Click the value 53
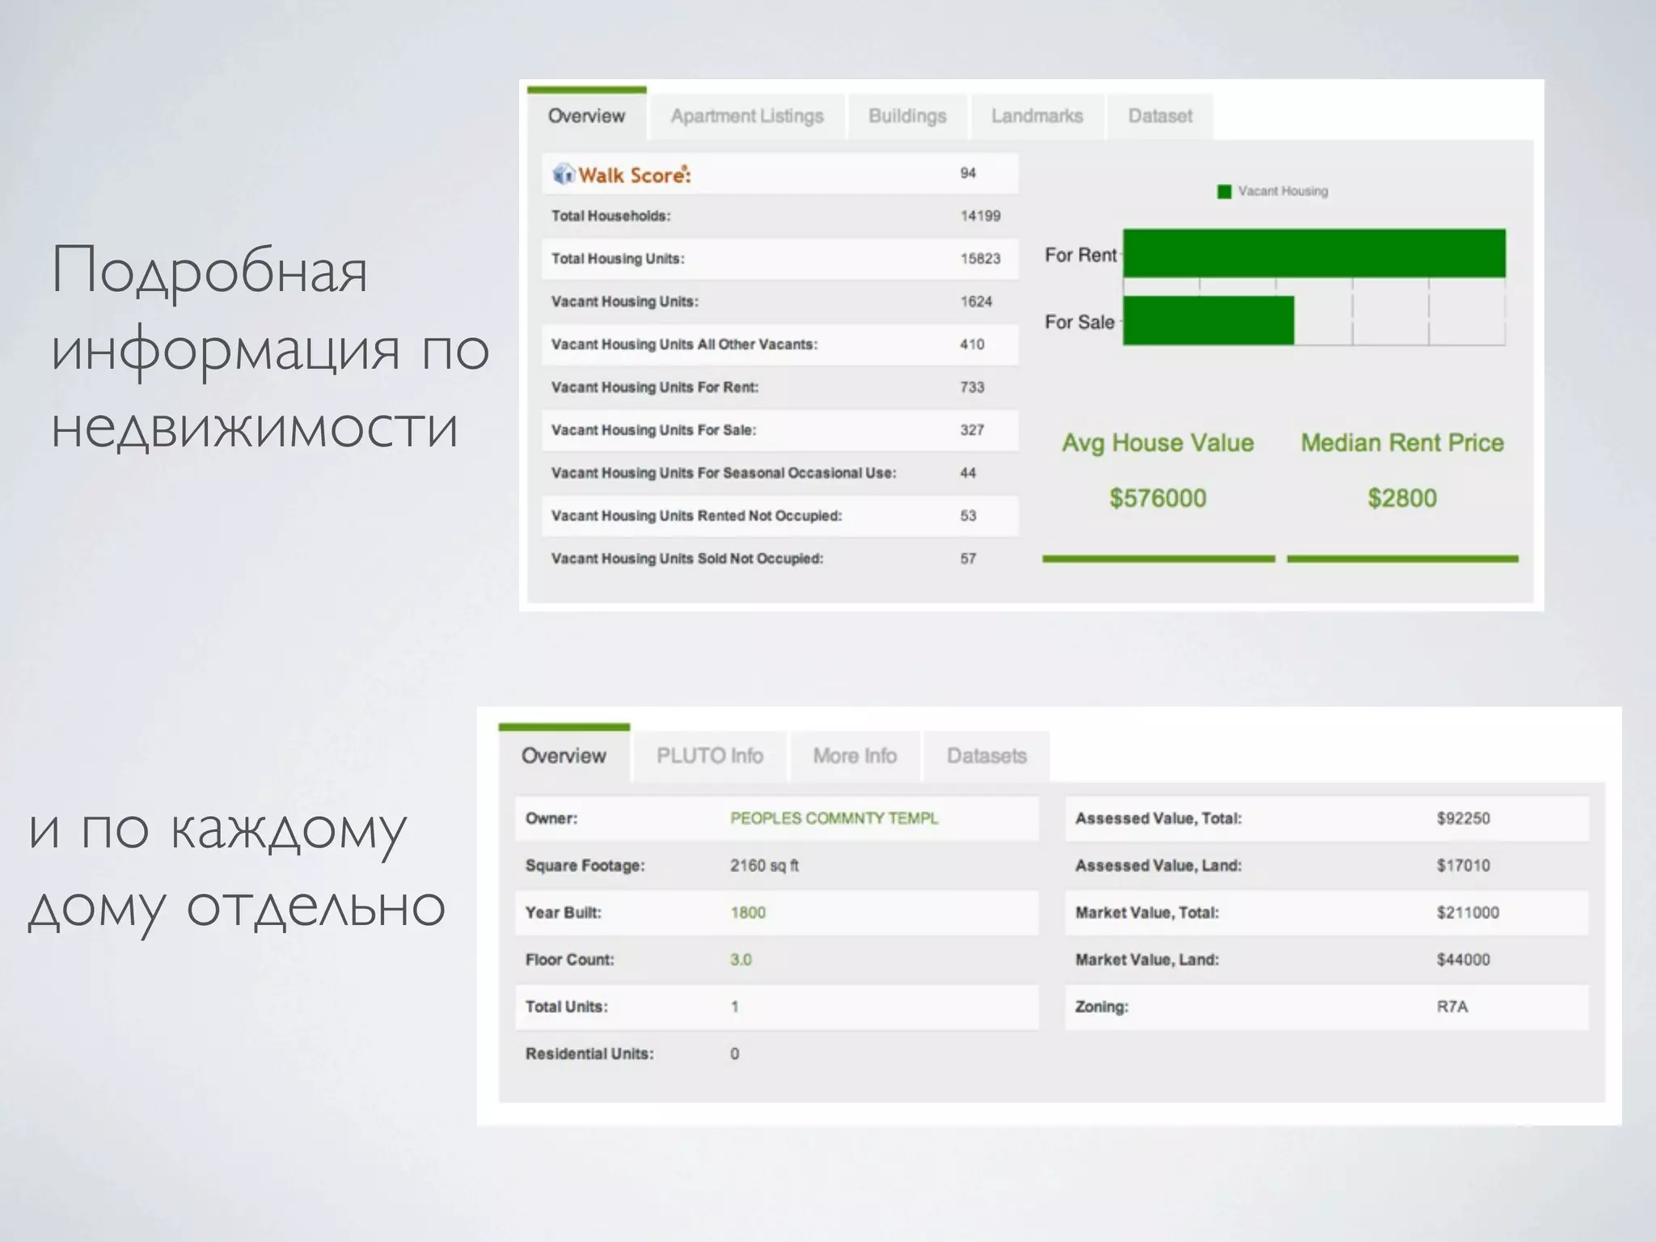Image resolution: width=1656 pixels, height=1242 pixels. [x=968, y=516]
